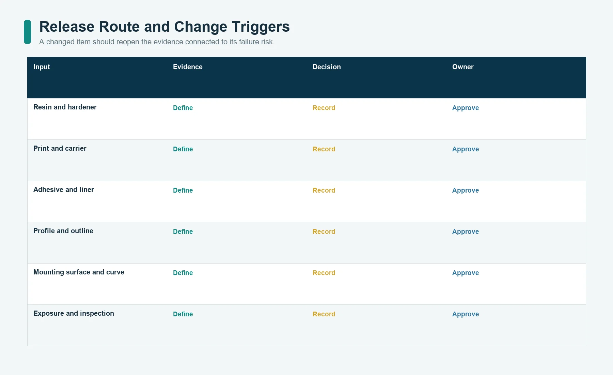Click the Release Route and Change Triggers title
This screenshot has width=613, height=375.
pyautogui.click(x=164, y=27)
